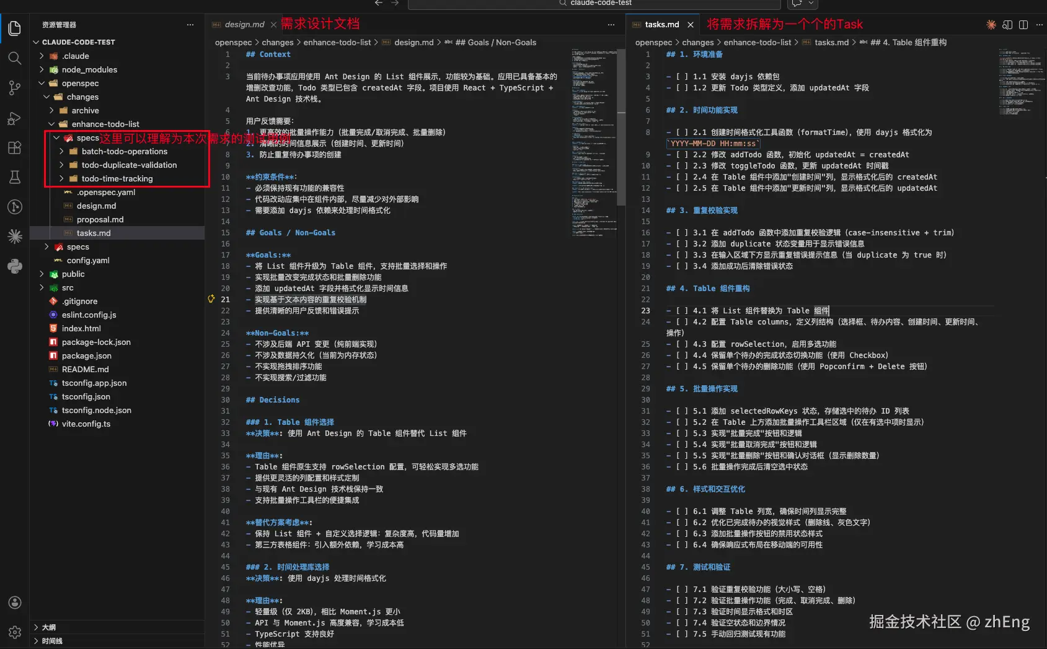Expand the src folder
Viewport: 1047px width, 649px height.
tap(68, 287)
